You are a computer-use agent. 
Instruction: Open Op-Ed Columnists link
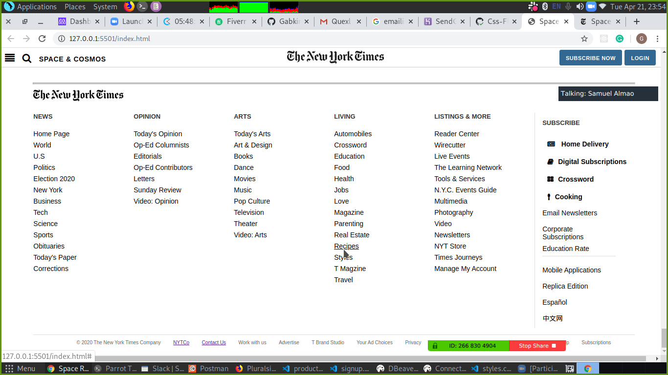coord(161,145)
